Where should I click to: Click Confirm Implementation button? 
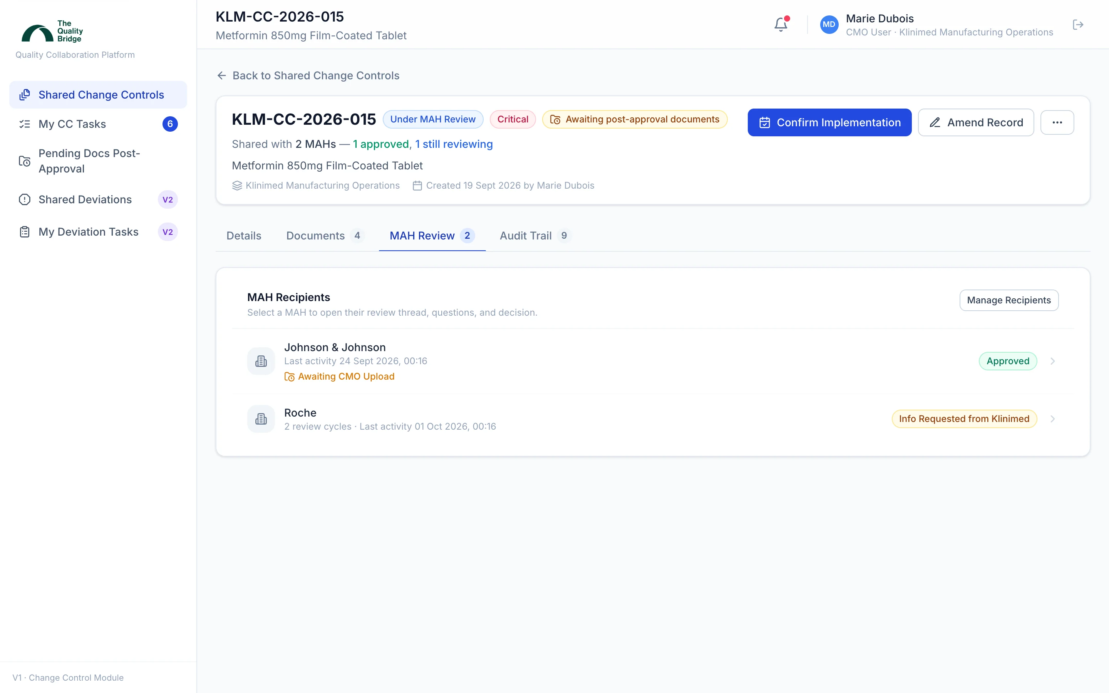click(x=829, y=122)
